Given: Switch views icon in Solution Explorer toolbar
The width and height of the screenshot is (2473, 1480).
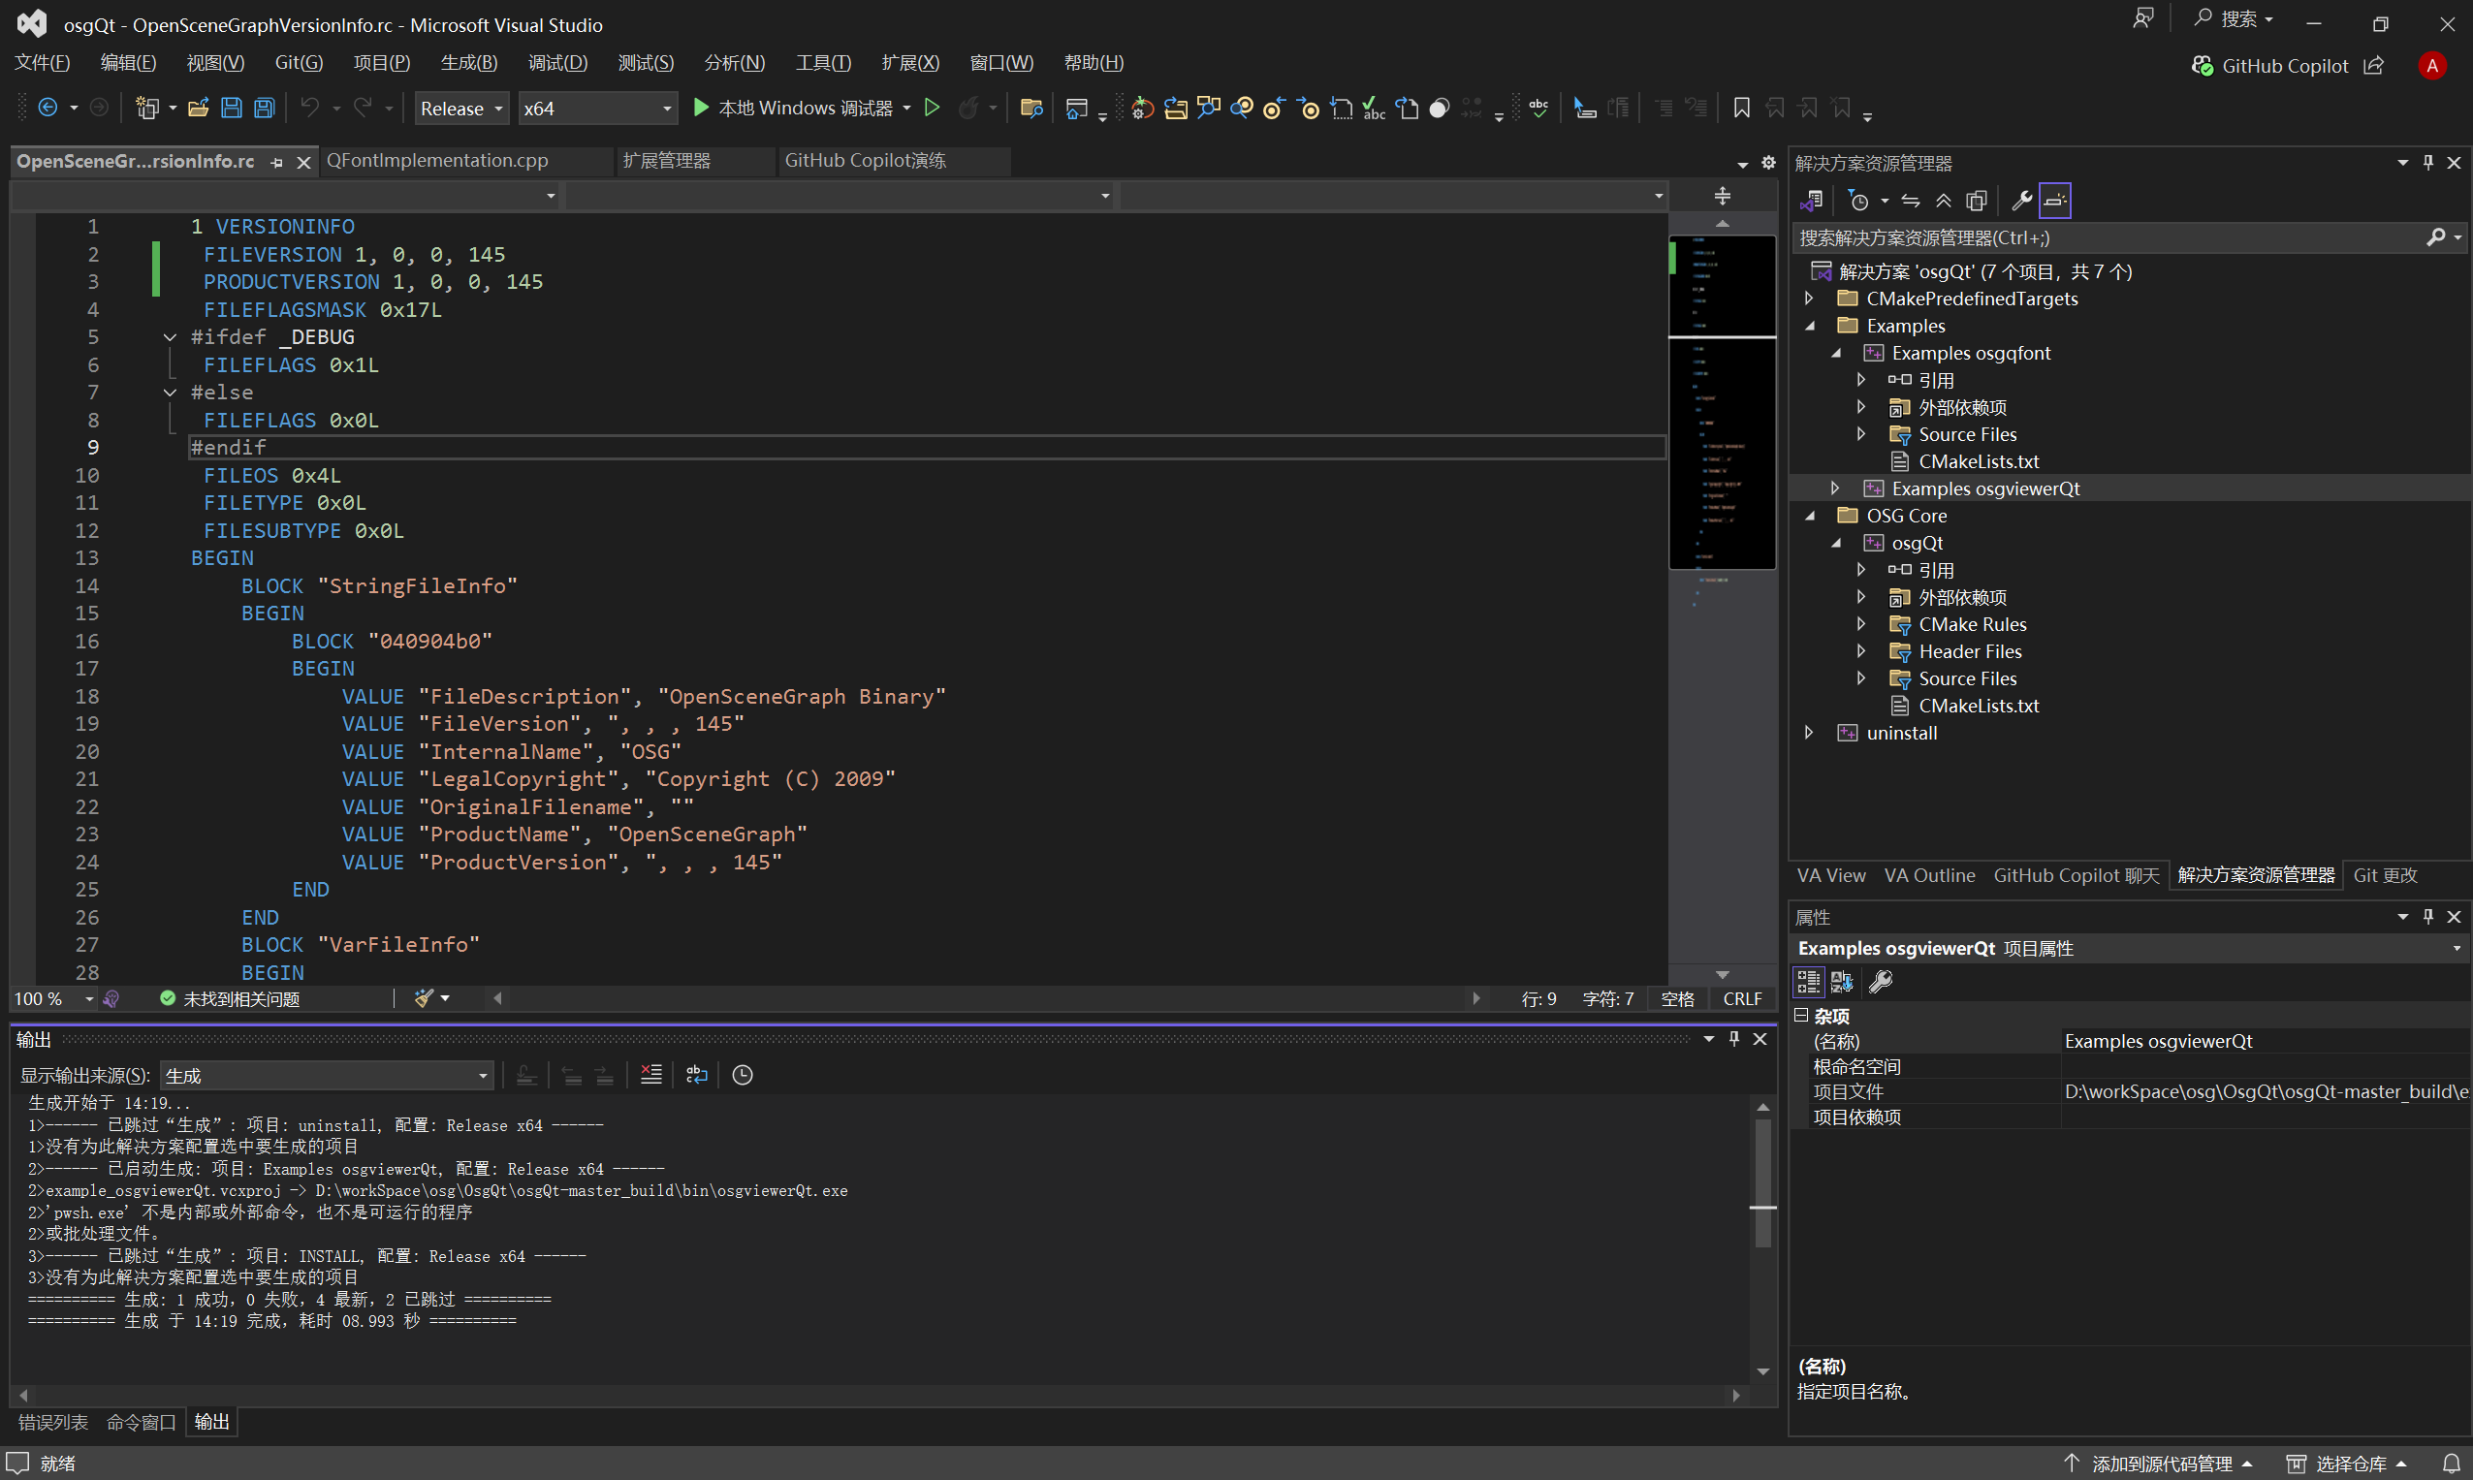Looking at the screenshot, I should click(x=1813, y=201).
